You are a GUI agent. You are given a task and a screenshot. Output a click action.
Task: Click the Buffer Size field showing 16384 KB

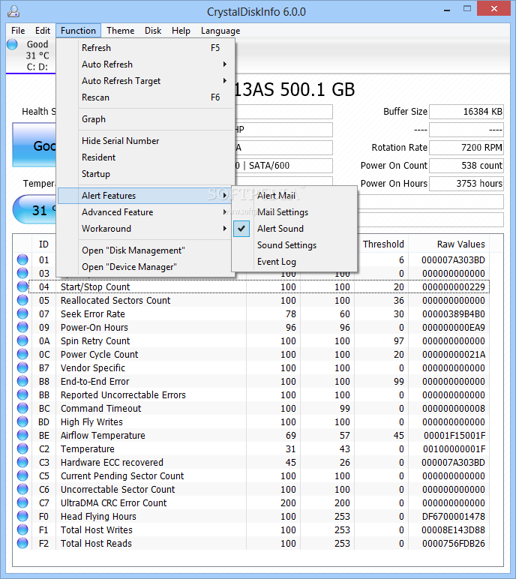tap(466, 112)
